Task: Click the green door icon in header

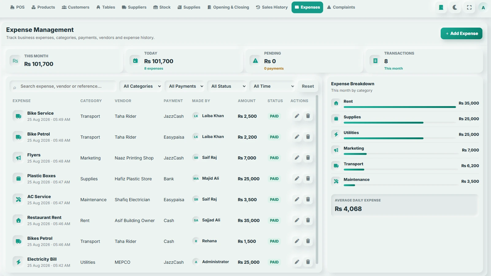Action: pos(441,7)
